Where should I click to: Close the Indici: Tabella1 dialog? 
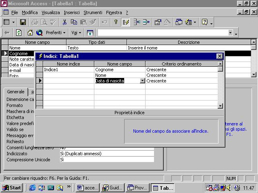[x=219, y=56]
